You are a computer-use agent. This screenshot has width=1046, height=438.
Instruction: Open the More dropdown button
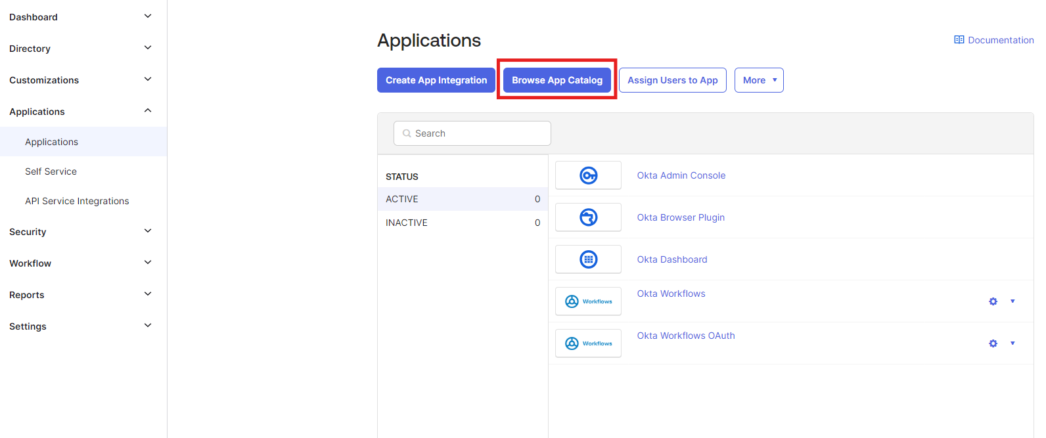coord(759,80)
